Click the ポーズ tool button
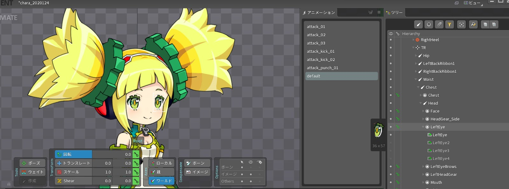509x189 pixels. click(x=33, y=163)
